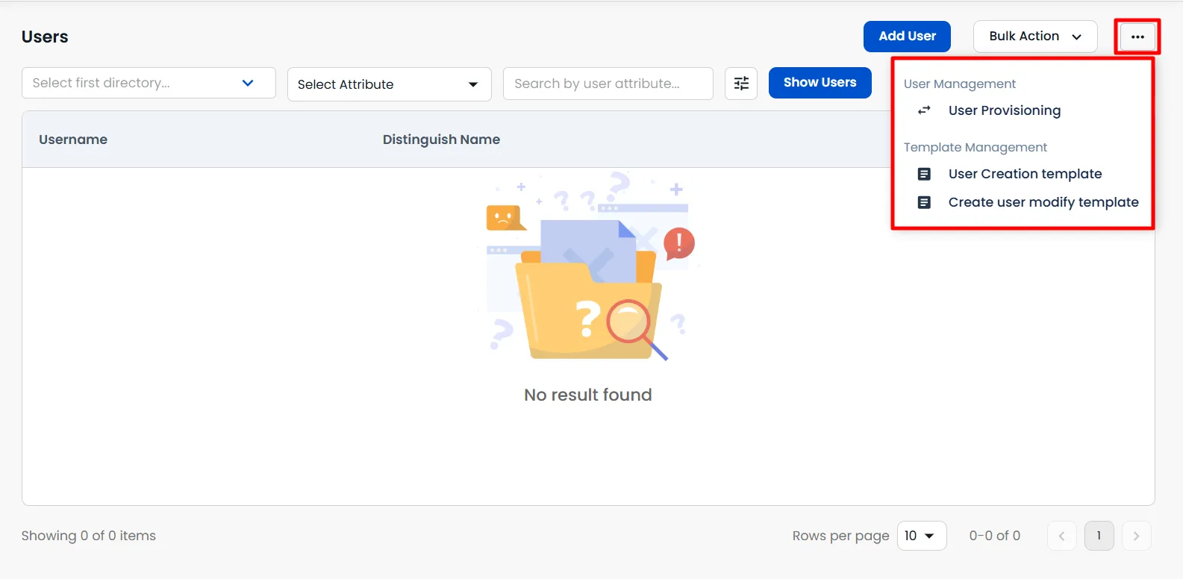Select page 1 in pagination

tap(1099, 536)
